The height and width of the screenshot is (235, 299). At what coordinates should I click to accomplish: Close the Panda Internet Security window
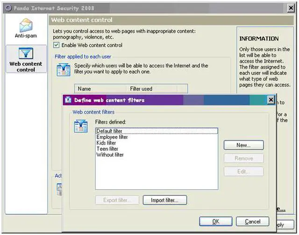tap(290, 8)
